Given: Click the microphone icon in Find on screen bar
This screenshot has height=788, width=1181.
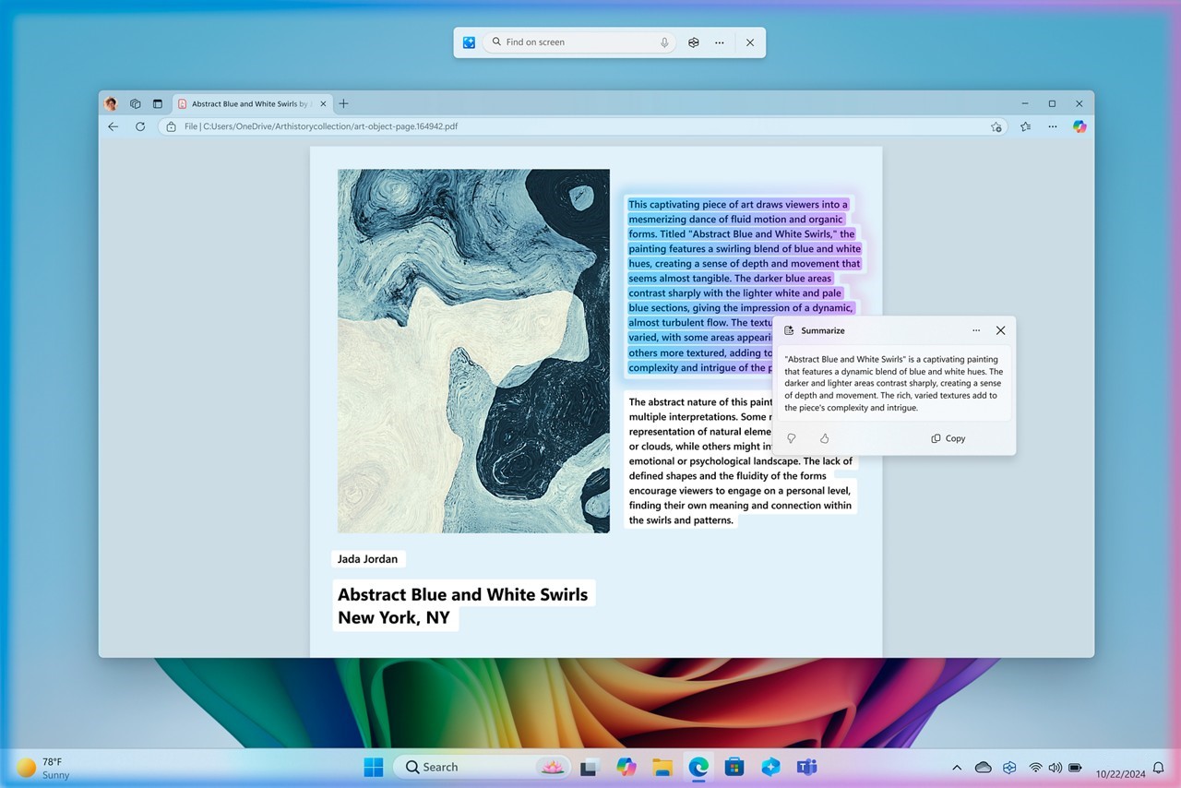Looking at the screenshot, I should pyautogui.click(x=664, y=42).
